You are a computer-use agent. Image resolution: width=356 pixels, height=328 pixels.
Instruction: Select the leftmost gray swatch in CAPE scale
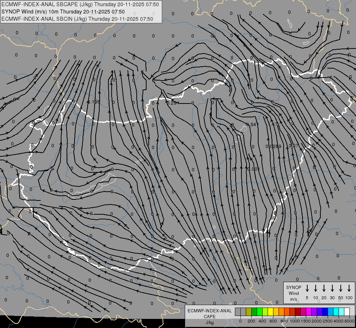pyautogui.click(x=238, y=312)
